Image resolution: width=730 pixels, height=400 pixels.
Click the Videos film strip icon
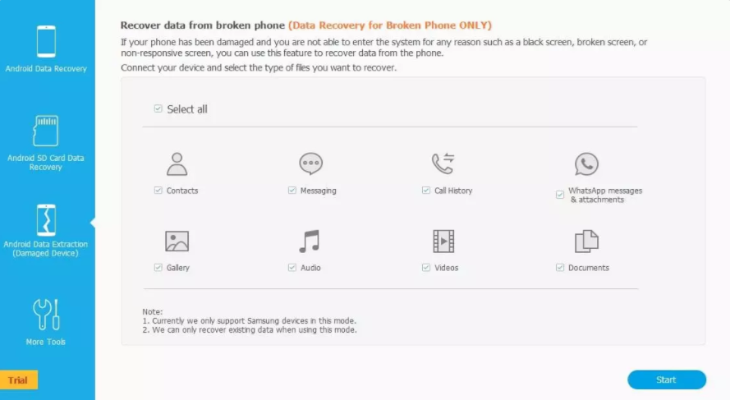click(443, 241)
